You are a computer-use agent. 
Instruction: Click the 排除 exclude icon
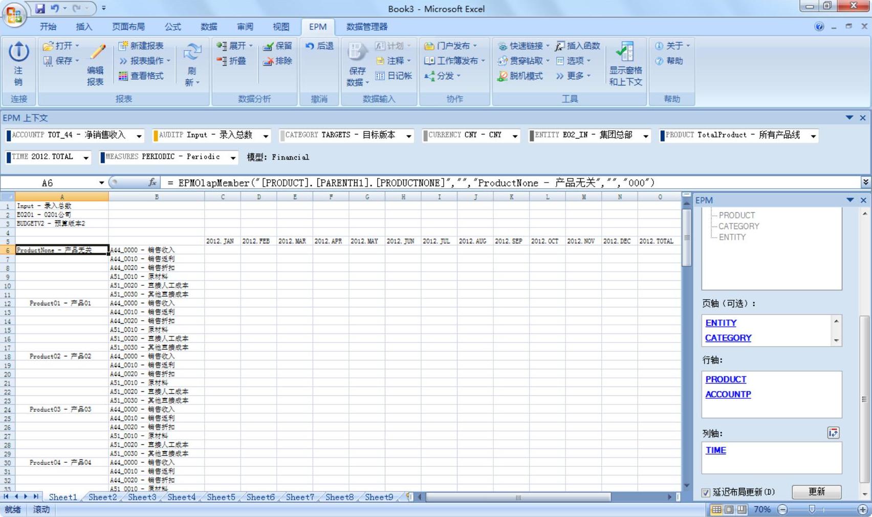[268, 61]
